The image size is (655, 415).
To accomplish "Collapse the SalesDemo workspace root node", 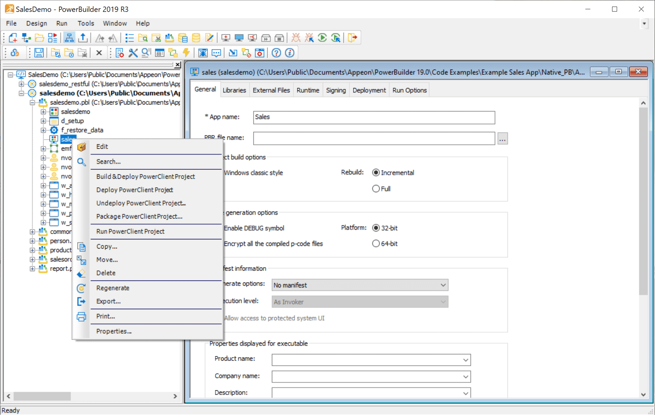I will [x=11, y=75].
